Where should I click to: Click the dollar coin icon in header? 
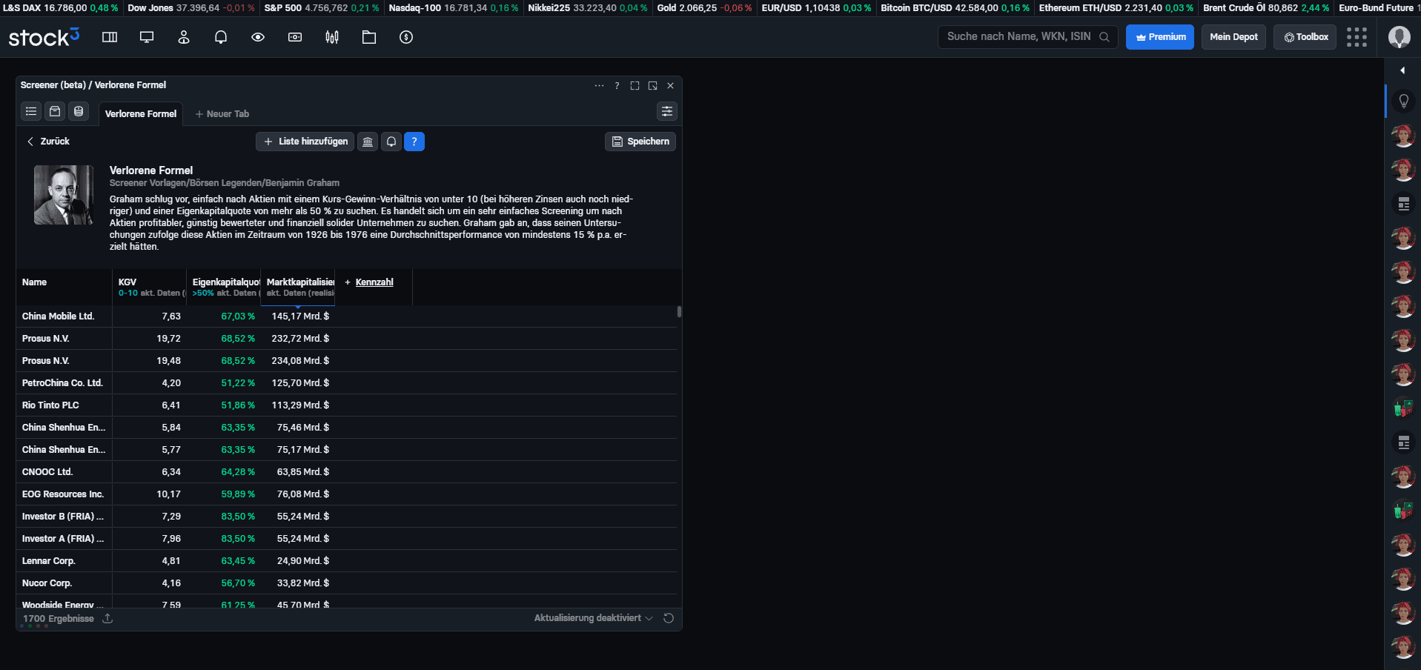tap(406, 37)
